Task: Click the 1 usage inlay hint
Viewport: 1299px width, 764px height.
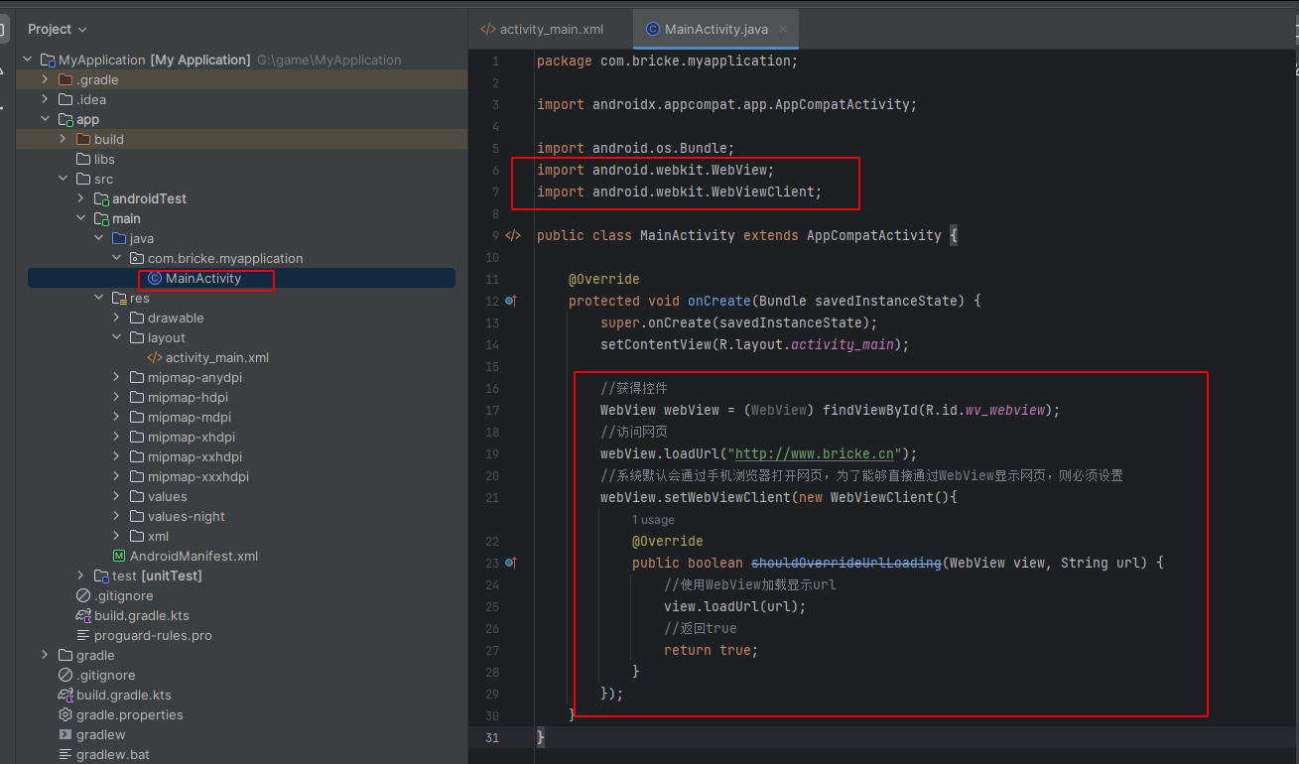Action: click(653, 520)
